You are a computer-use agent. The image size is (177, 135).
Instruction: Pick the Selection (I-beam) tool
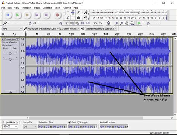[68, 13]
